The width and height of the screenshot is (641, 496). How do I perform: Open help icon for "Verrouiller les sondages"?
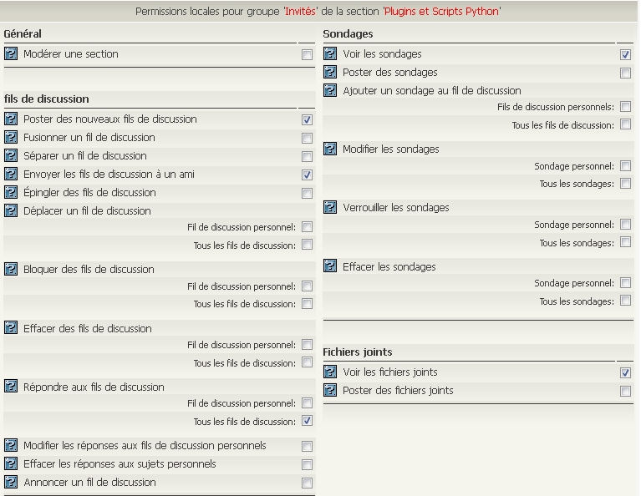(330, 208)
